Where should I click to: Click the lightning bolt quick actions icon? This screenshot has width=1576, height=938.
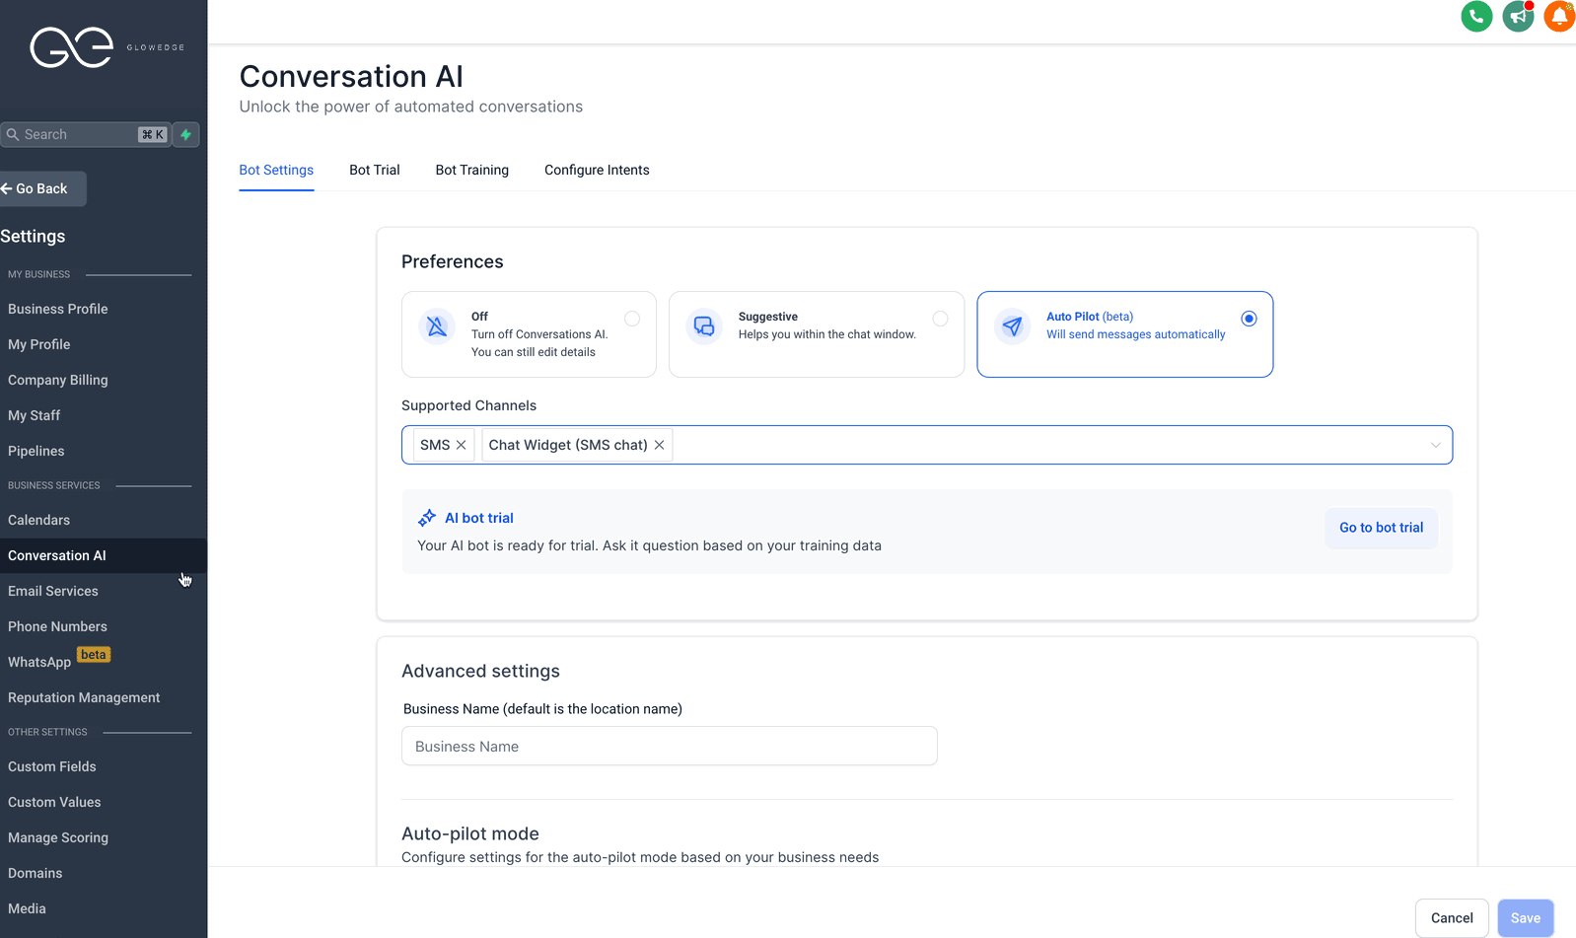(x=185, y=134)
